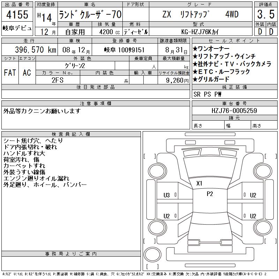Click the color number 2FS
Viewport: 279px width, 279px height.
(58, 80)
